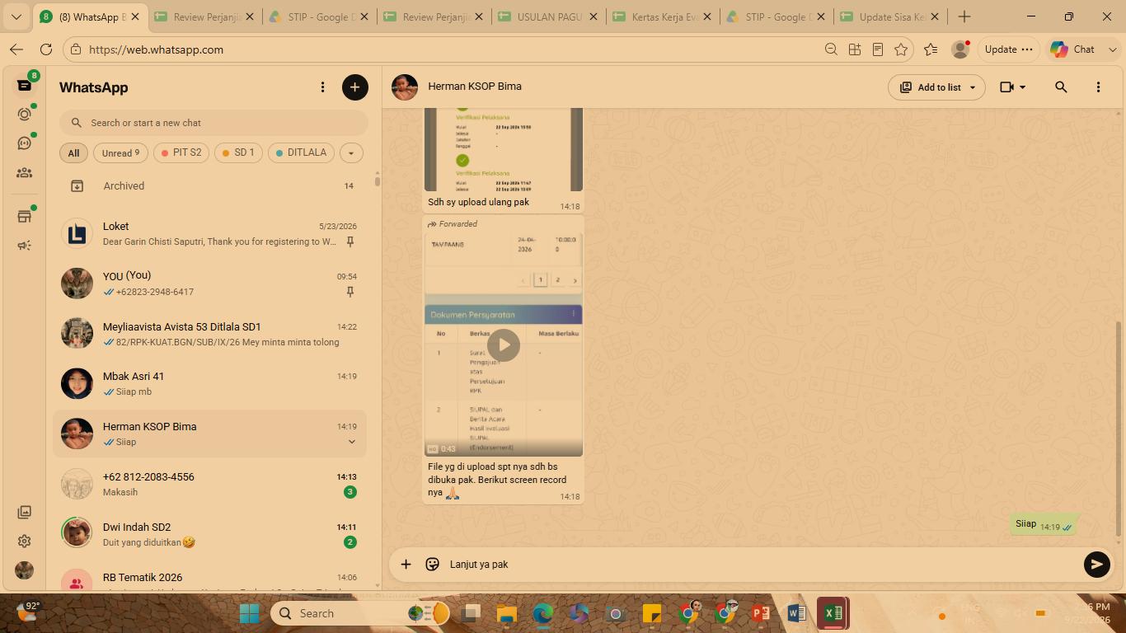Toggle the PIT S2 list filter
This screenshot has width=1126, height=633.
click(181, 152)
